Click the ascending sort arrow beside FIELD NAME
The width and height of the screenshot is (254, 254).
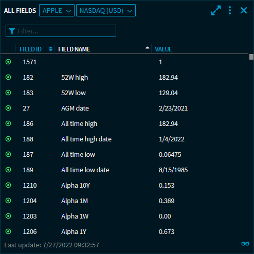147,48
